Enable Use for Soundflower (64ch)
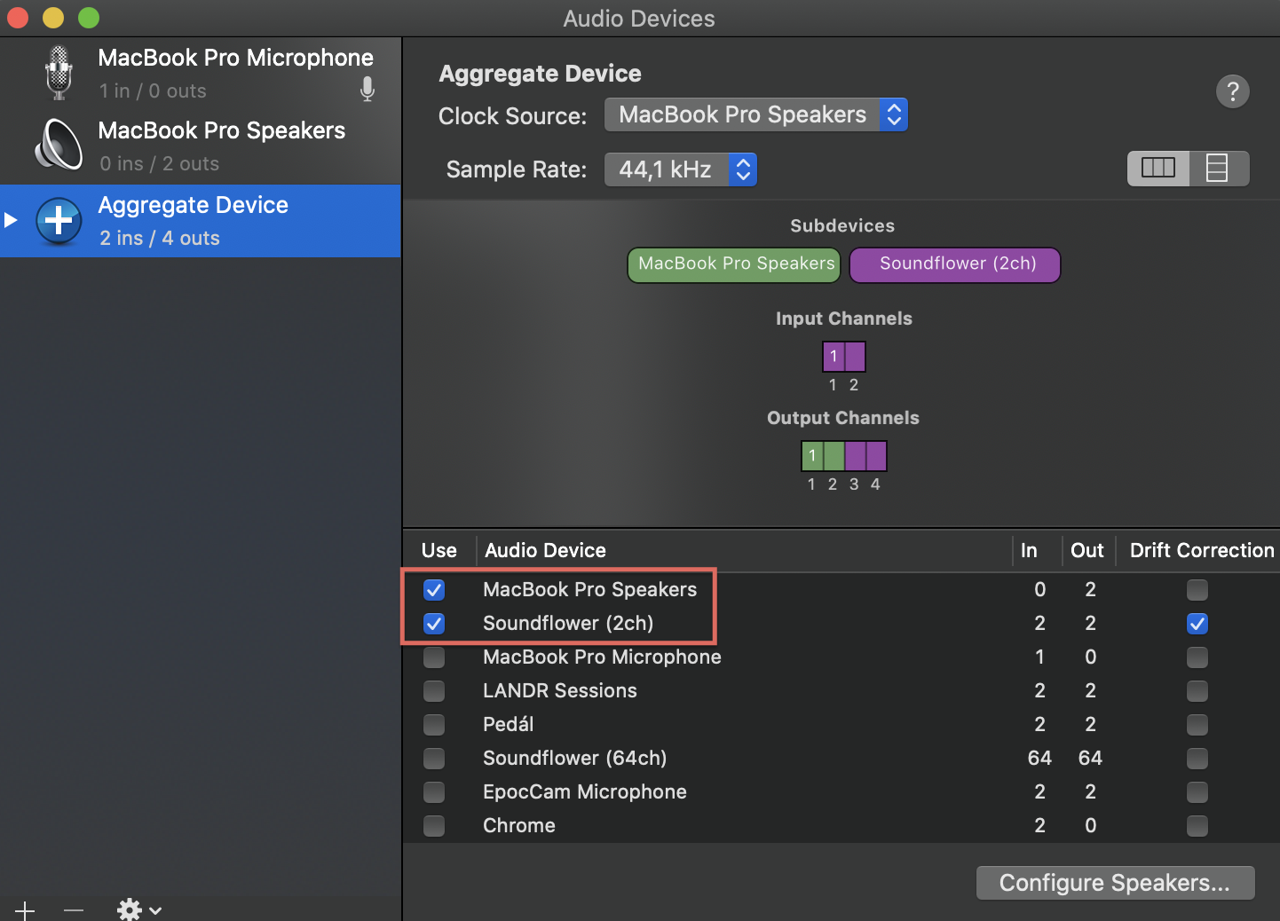This screenshot has width=1280, height=921. pos(434,759)
